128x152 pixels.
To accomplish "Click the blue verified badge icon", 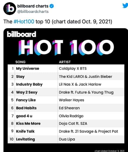I will [x=52, y=6].
